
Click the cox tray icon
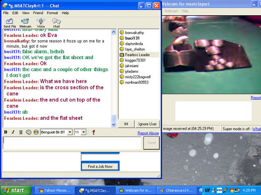[219, 190]
